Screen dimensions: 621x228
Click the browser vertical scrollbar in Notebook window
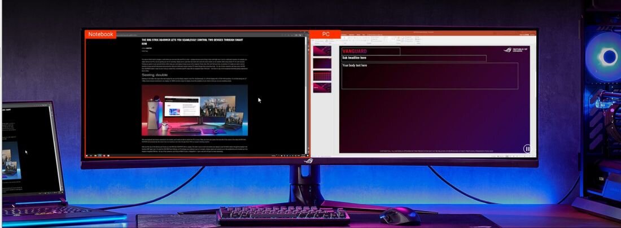coord(306,95)
